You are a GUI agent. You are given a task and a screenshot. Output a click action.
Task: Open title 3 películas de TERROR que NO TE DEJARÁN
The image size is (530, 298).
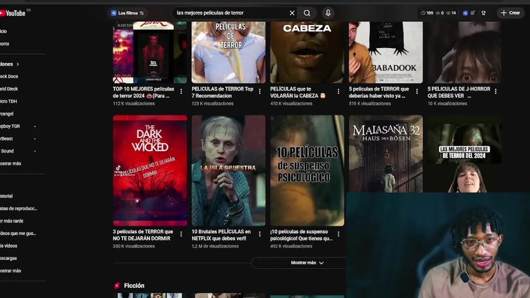[x=143, y=235]
